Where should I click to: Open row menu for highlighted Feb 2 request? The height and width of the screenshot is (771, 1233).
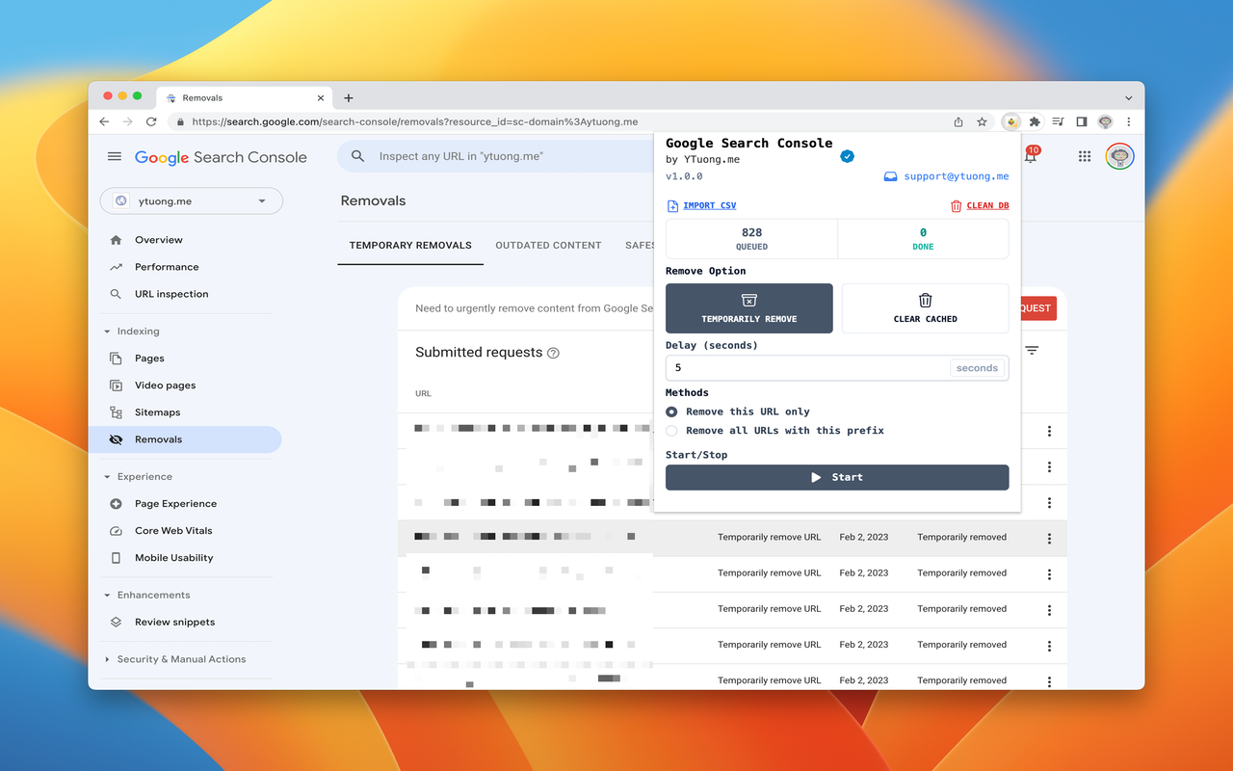tap(1049, 539)
